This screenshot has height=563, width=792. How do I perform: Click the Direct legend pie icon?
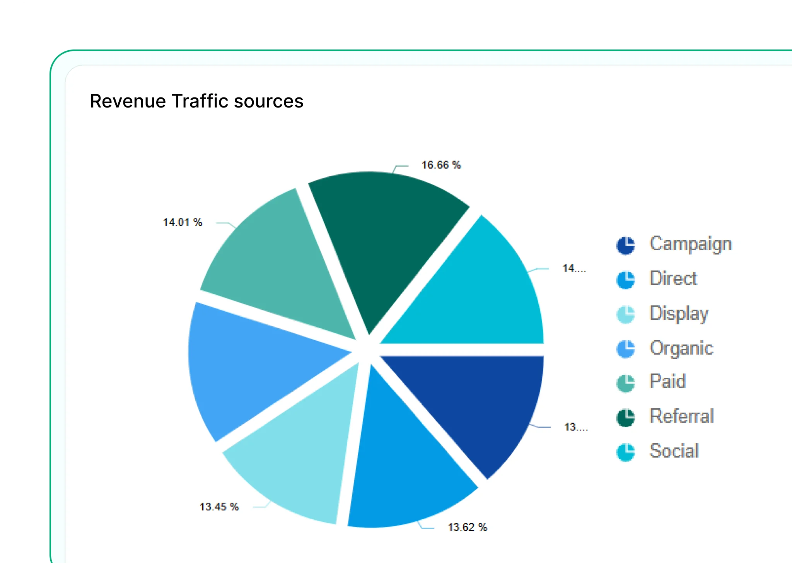coord(626,279)
